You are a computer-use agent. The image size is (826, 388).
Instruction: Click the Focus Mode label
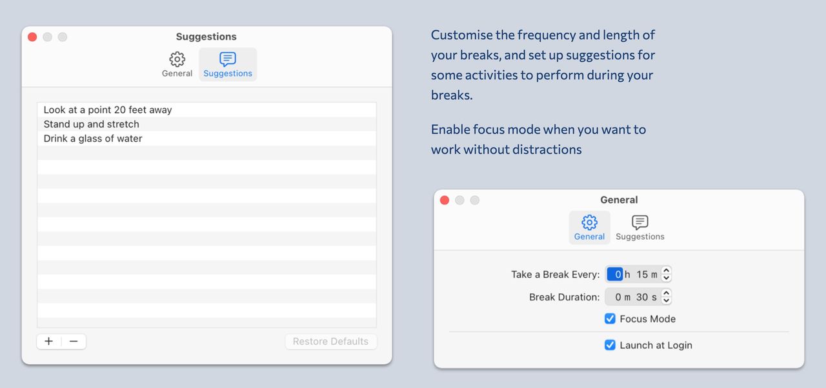click(x=647, y=319)
